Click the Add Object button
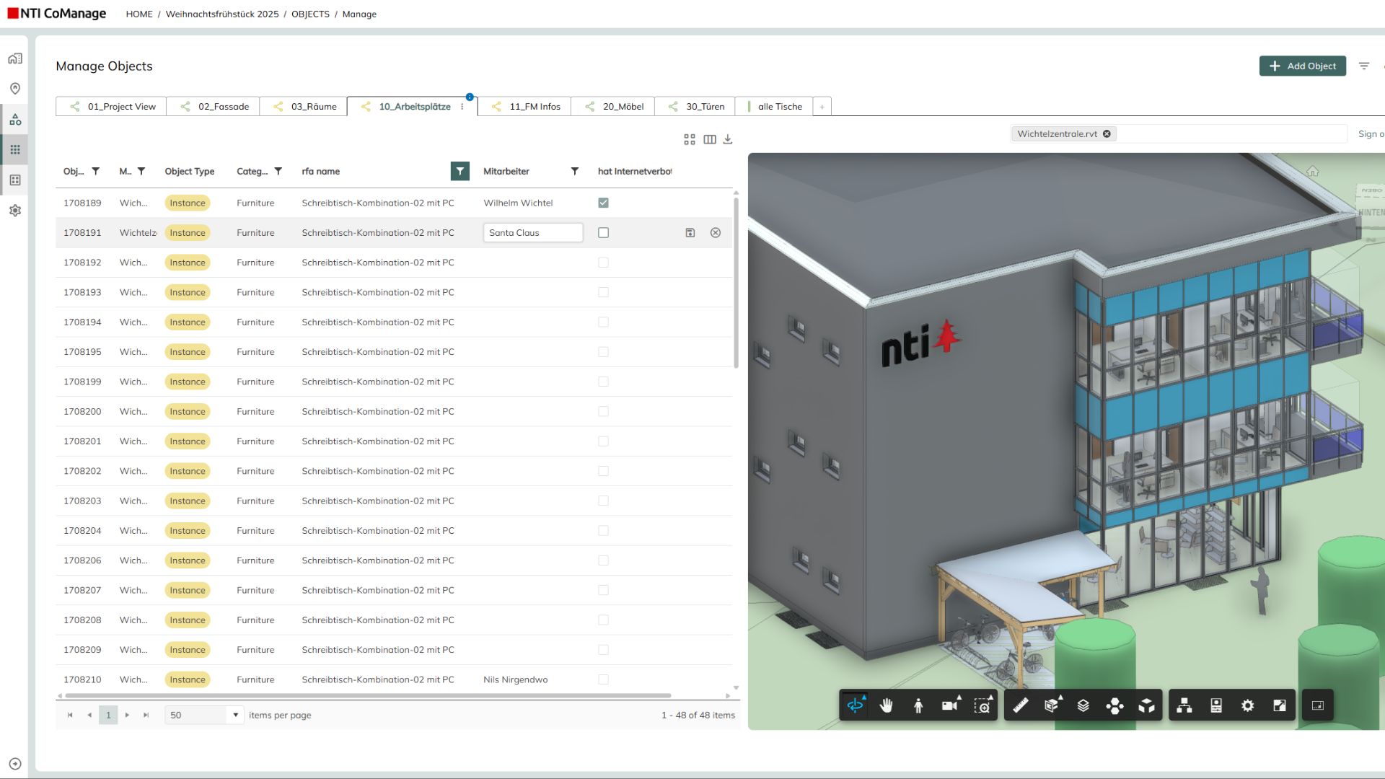The height and width of the screenshot is (779, 1385). (x=1302, y=66)
